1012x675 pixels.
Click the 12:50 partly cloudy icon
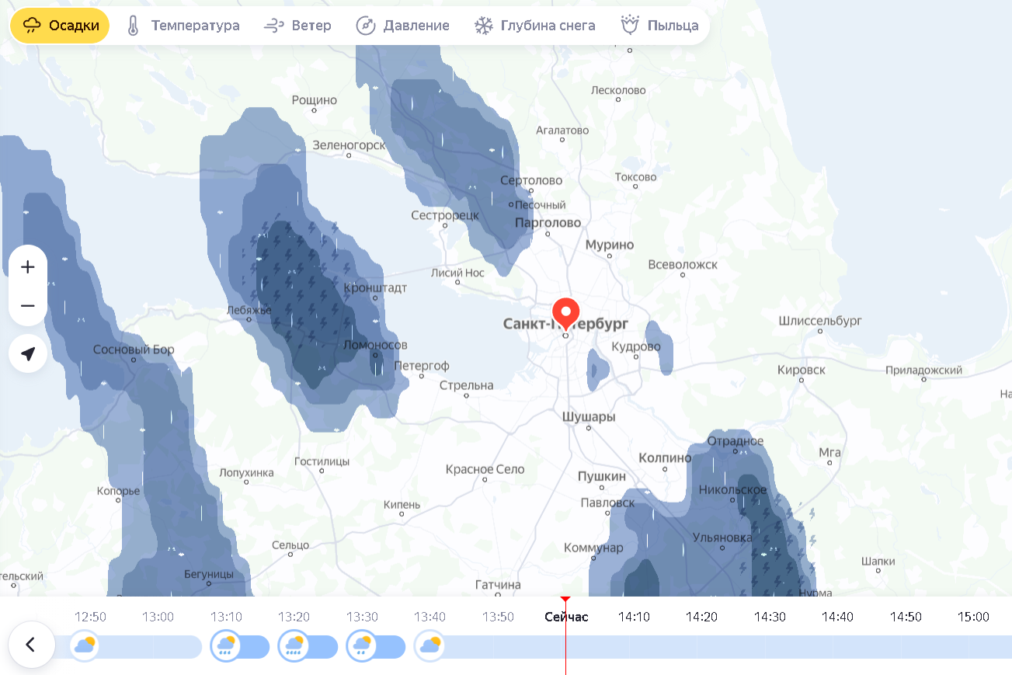point(84,646)
